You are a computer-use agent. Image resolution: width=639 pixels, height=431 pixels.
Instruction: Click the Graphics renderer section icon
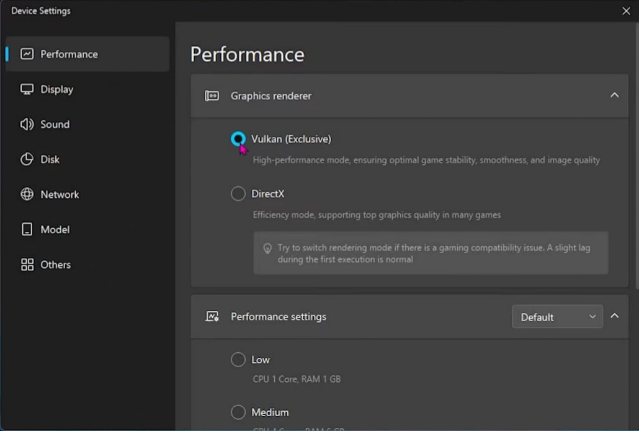click(x=211, y=96)
